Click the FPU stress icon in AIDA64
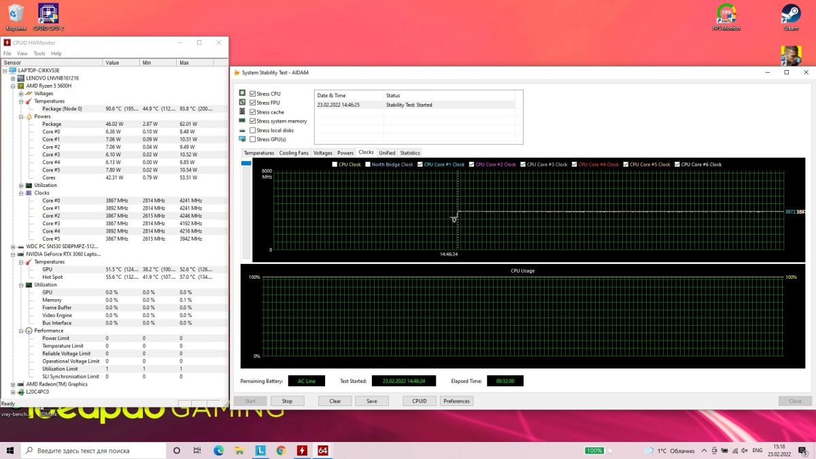This screenshot has height=459, width=816. 242,103
